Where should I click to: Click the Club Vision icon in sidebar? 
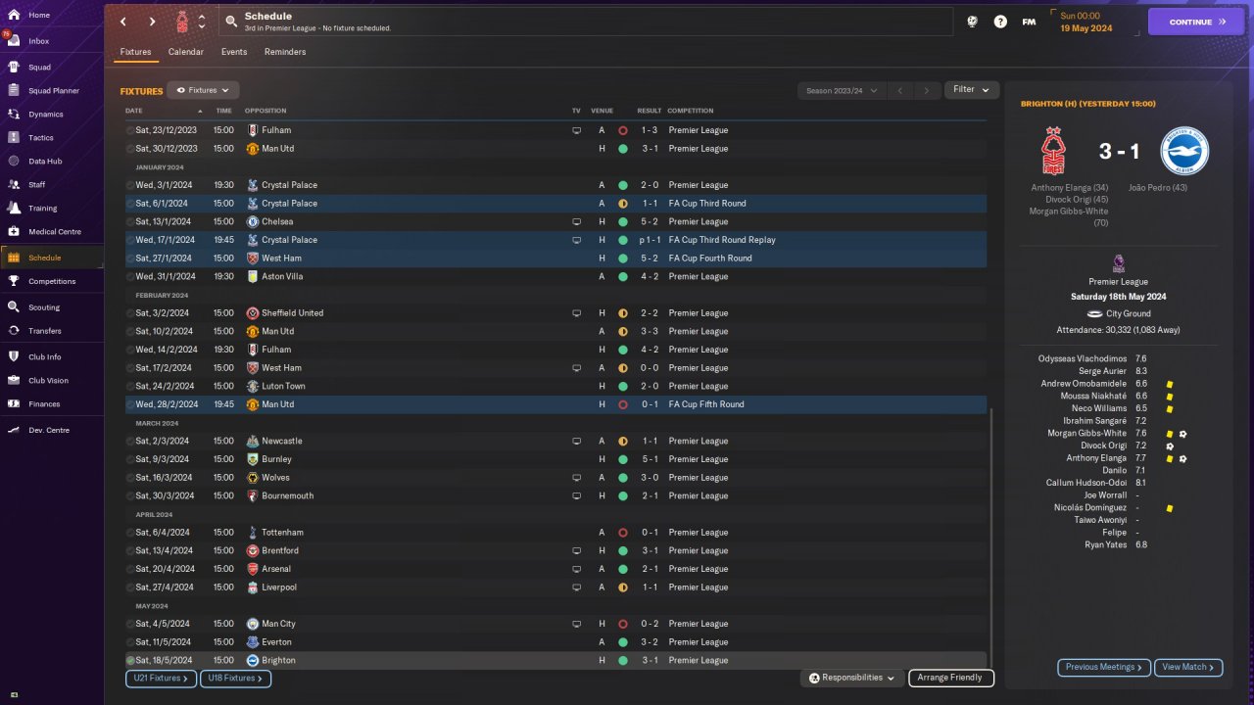tap(14, 380)
